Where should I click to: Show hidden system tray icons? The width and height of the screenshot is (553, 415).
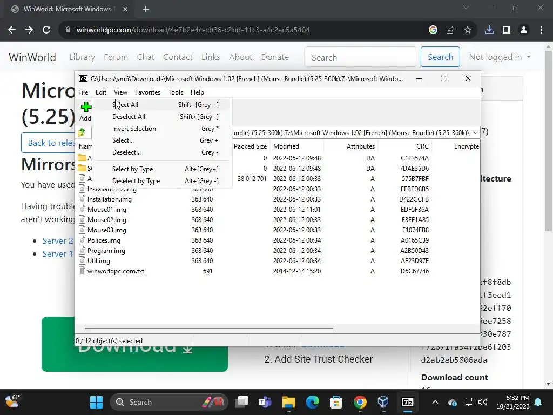(435, 402)
